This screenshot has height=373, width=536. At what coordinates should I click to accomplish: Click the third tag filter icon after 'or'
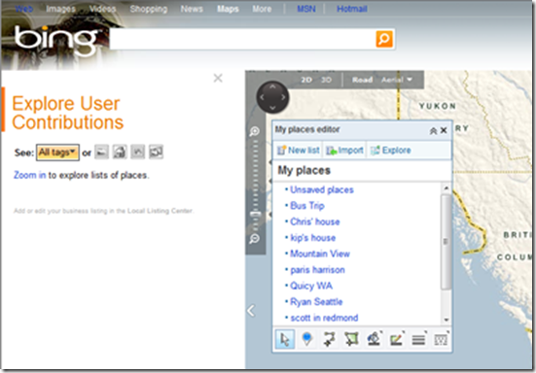point(138,153)
